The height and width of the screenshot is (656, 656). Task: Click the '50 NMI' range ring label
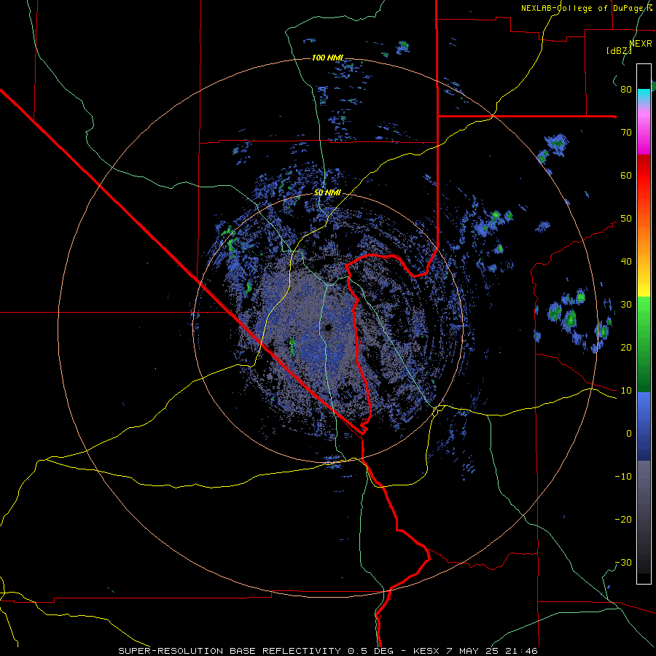(327, 193)
